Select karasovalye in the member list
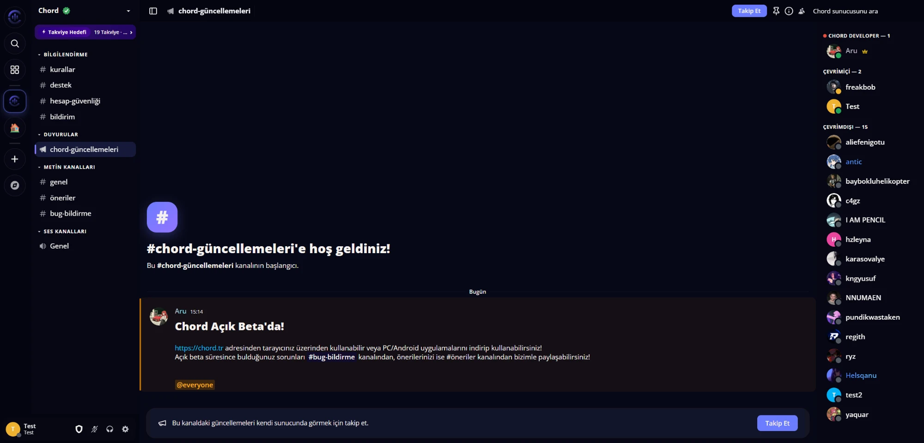The image size is (924, 443). point(869,259)
